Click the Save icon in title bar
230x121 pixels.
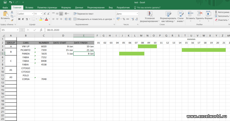tap(5, 2)
